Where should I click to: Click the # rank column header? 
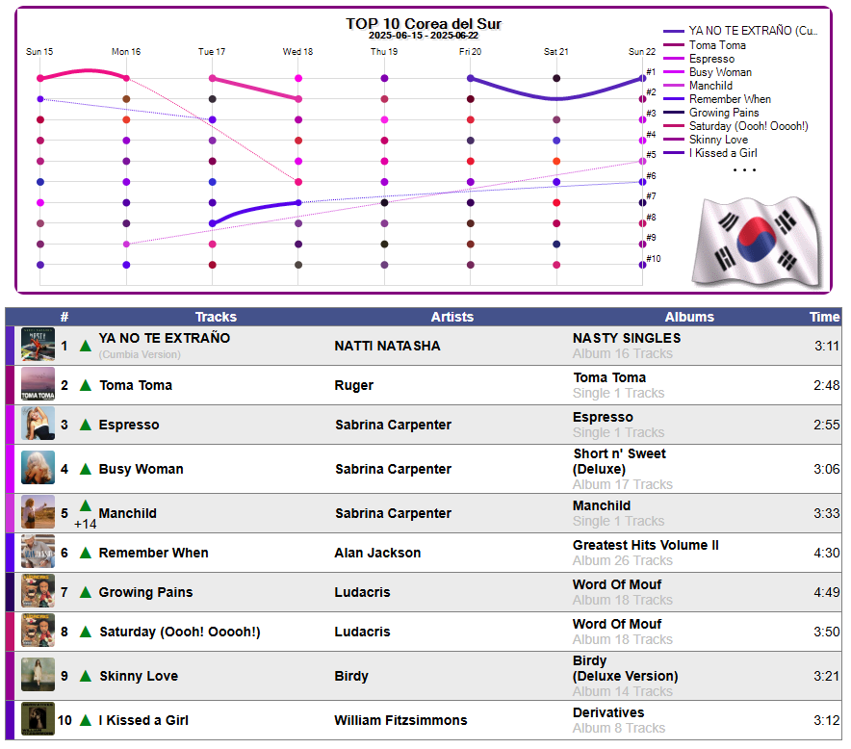tap(64, 317)
